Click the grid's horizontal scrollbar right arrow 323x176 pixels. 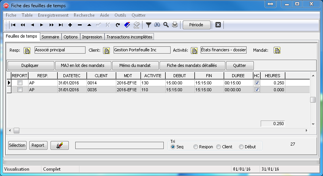[x=307, y=131]
